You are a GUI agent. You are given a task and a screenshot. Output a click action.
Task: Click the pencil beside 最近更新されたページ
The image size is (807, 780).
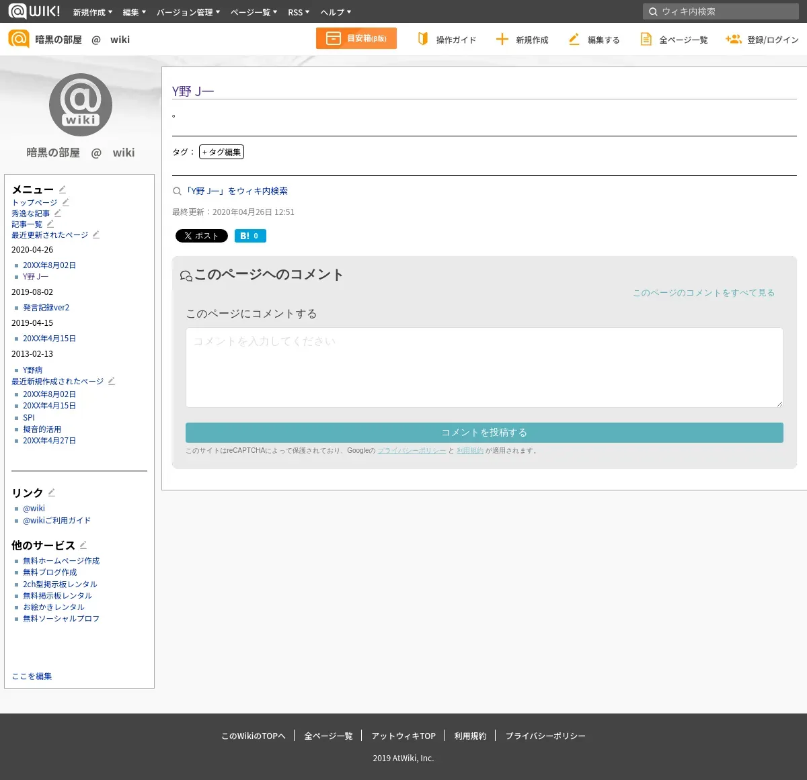pyautogui.click(x=96, y=234)
